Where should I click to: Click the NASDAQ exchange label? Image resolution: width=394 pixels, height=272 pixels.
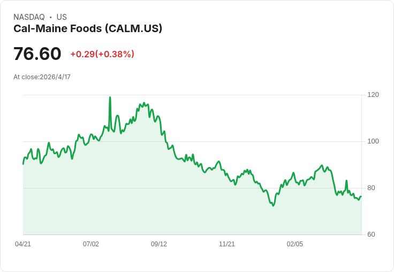coord(29,17)
